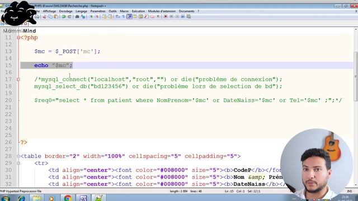Click the ?> closing tag on line 26
This screenshot has width=358, height=201.
tap(23, 142)
